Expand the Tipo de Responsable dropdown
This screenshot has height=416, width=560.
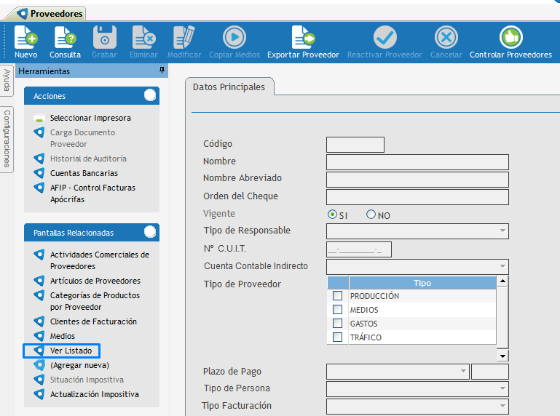502,231
